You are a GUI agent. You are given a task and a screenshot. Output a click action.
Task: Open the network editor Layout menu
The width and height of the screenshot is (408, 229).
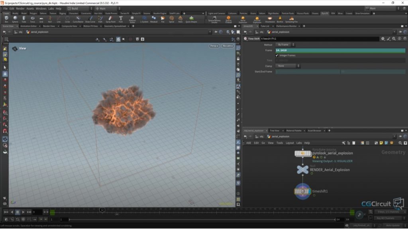click(290, 143)
